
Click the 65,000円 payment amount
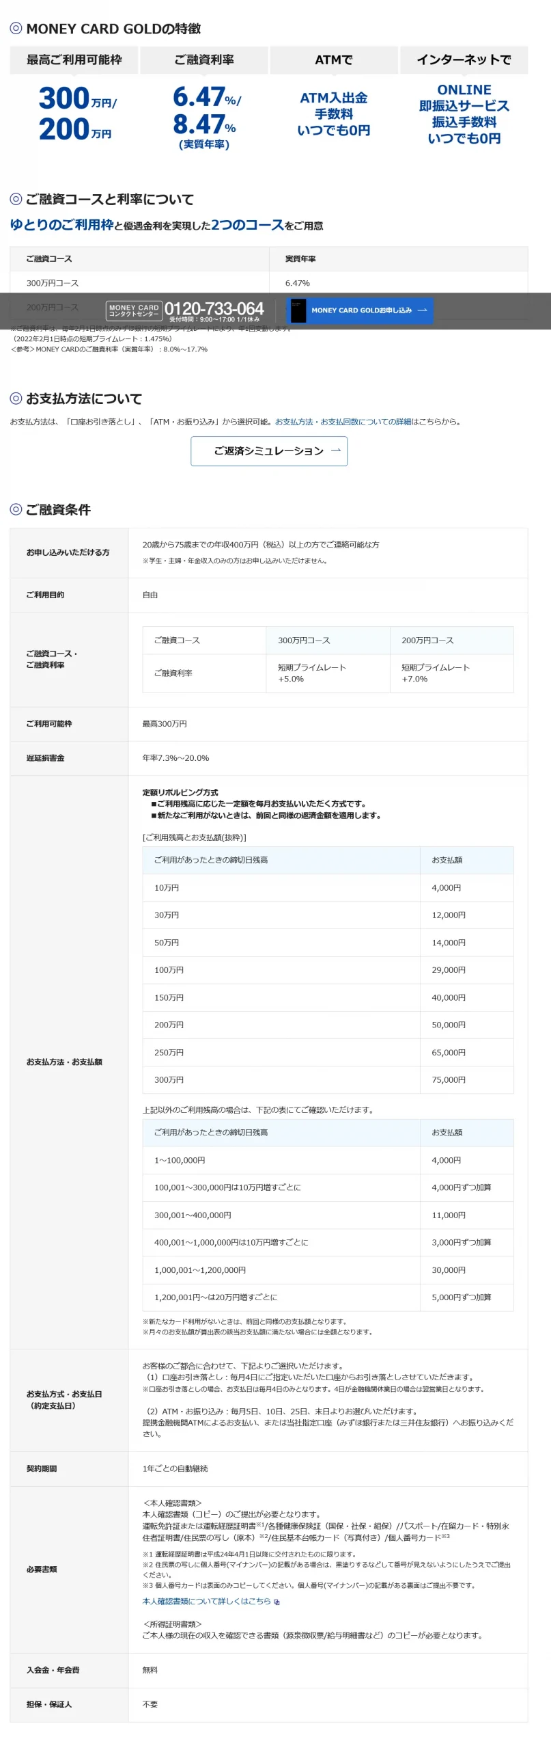tap(449, 1053)
